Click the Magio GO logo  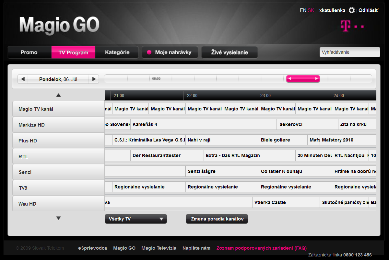(x=59, y=26)
